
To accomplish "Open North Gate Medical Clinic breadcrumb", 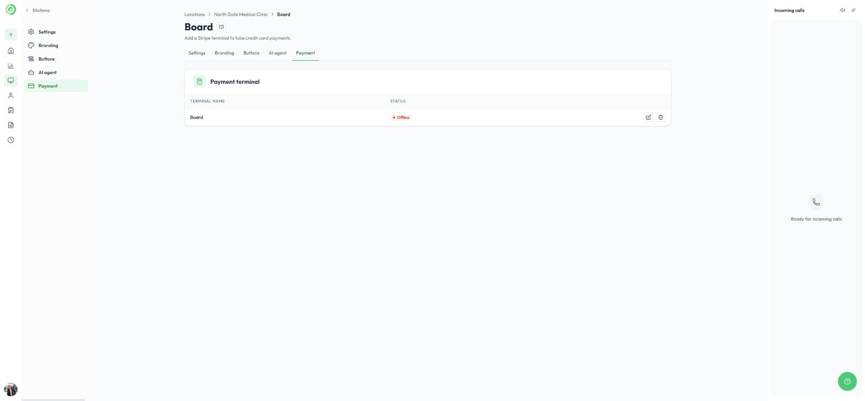I will [x=241, y=14].
